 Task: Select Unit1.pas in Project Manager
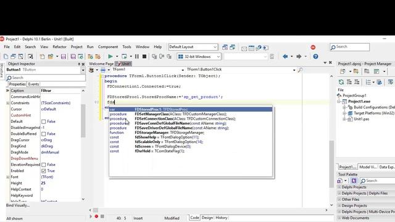(x=361, y=119)
